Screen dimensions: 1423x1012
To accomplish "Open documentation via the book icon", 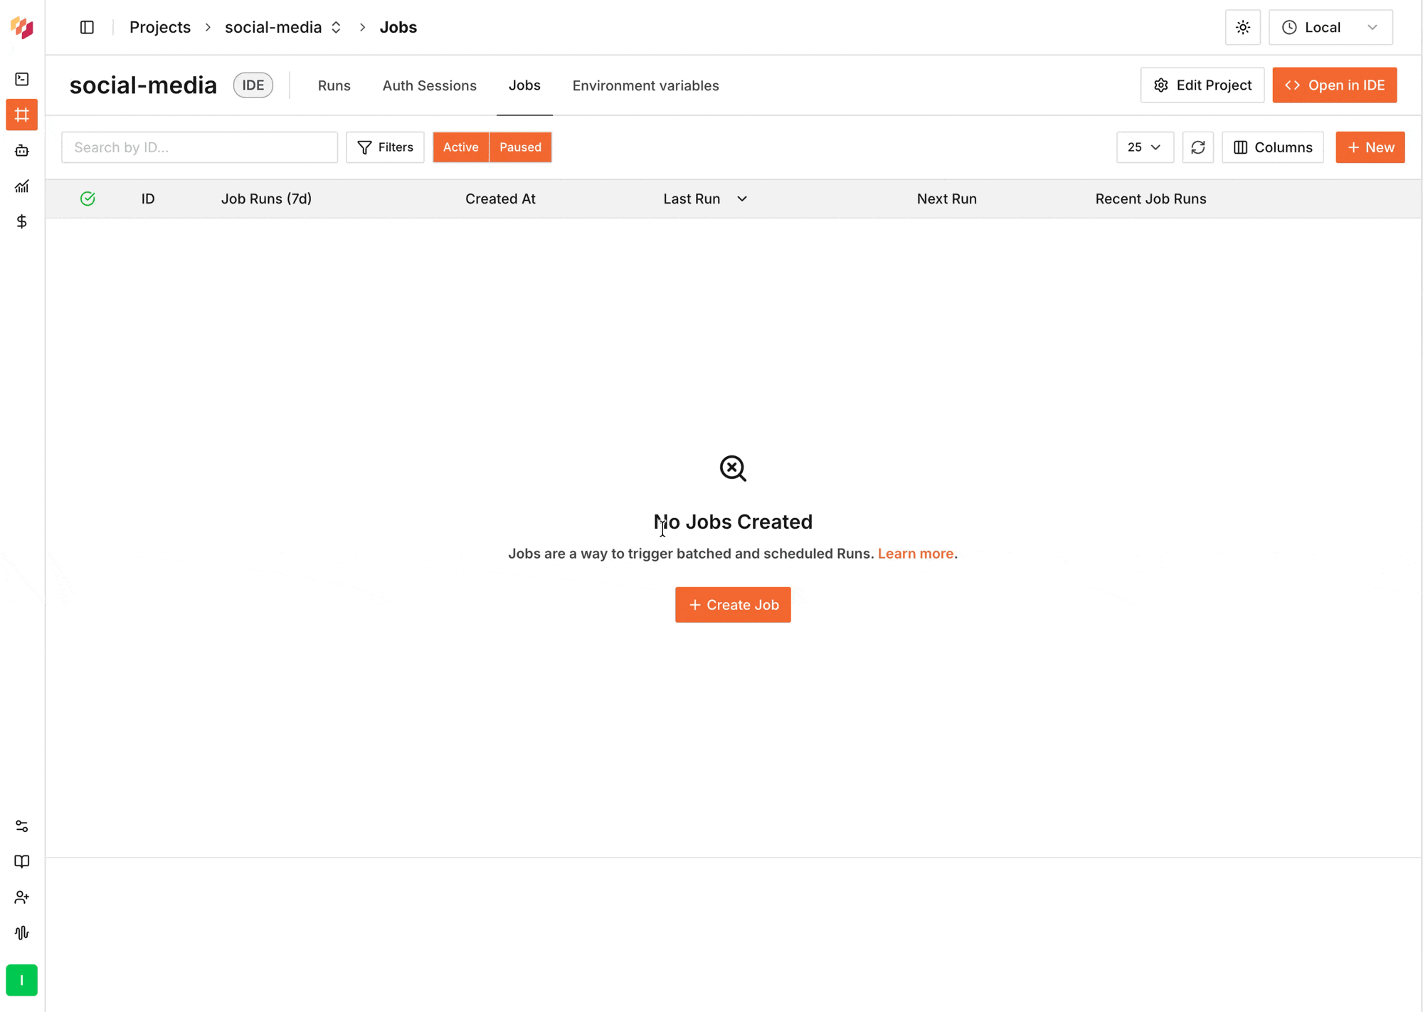I will coord(21,861).
